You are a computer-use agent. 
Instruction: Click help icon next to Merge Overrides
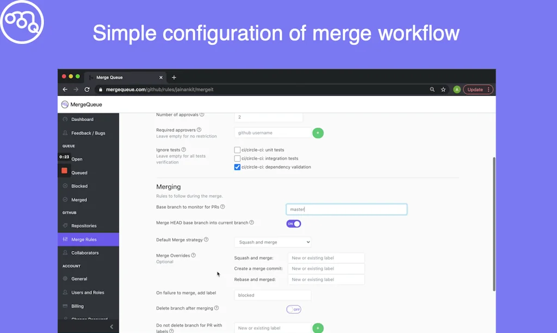point(193,255)
